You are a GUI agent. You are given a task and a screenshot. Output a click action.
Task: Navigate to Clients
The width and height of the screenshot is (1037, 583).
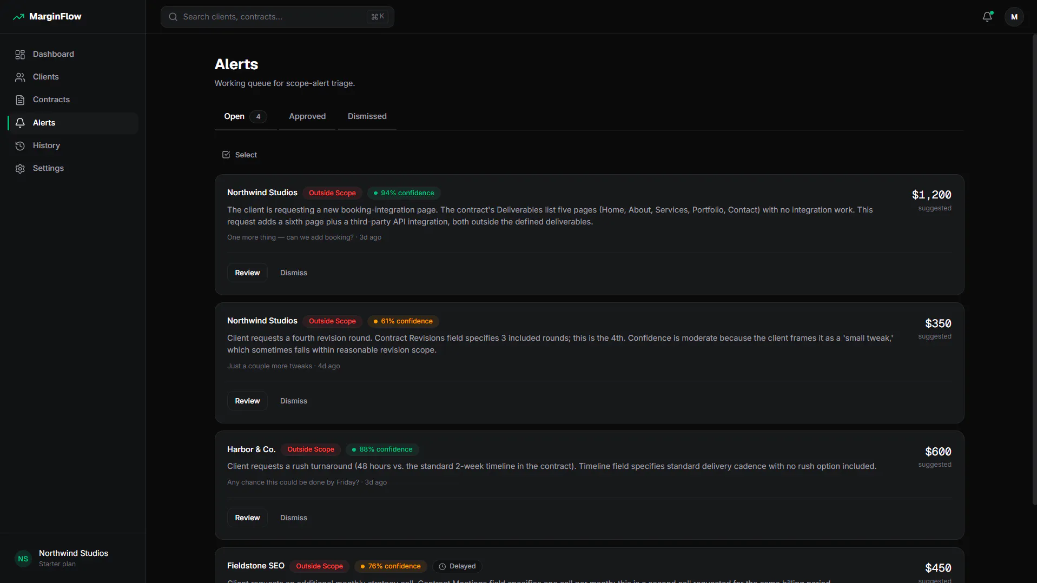pos(73,77)
